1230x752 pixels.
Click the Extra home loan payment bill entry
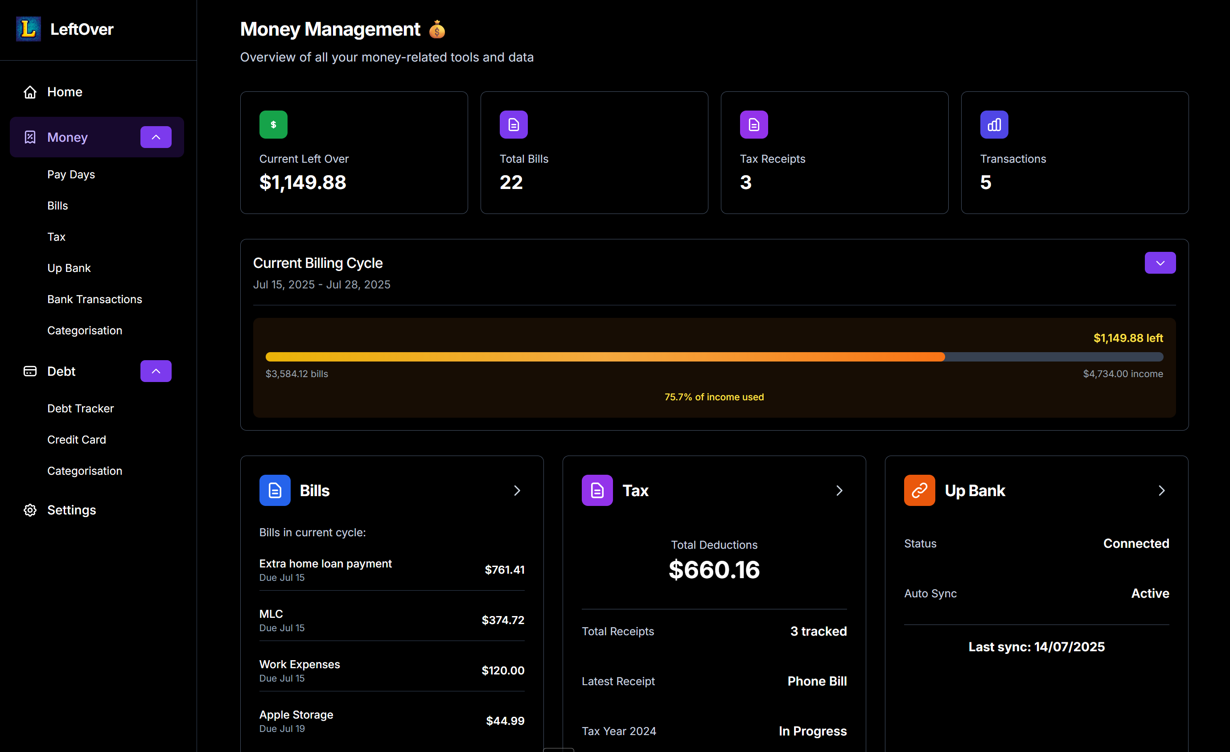(x=391, y=569)
